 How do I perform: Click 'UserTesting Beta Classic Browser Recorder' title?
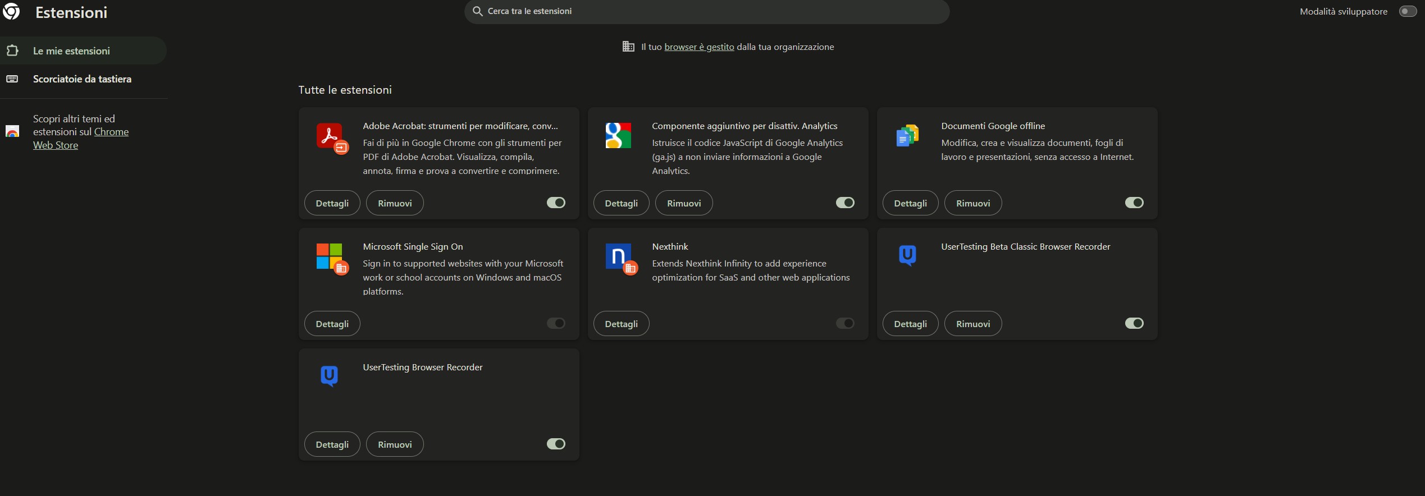pyautogui.click(x=1026, y=246)
